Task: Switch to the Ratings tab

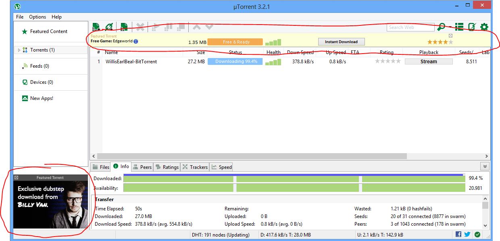Action: pyautogui.click(x=167, y=167)
